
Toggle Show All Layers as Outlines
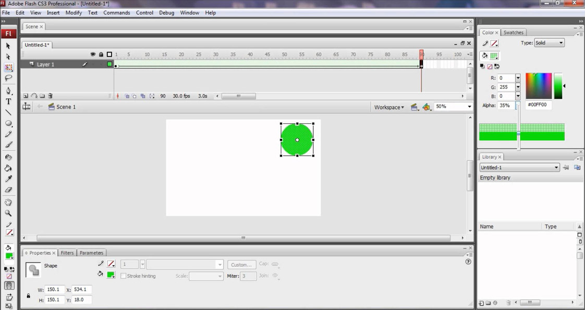point(109,54)
